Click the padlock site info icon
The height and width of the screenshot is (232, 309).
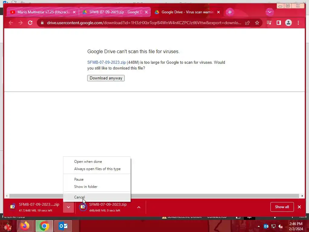coord(42,23)
